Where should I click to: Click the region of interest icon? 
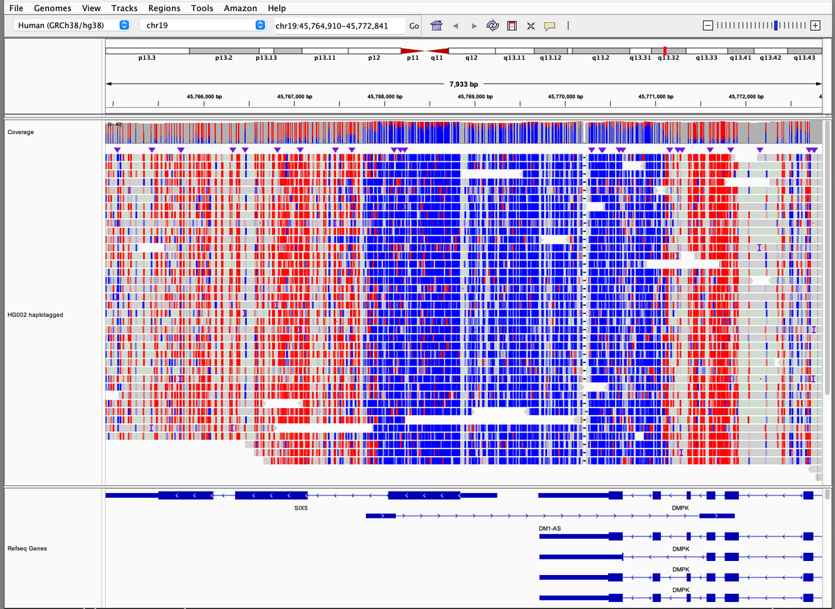coord(511,26)
